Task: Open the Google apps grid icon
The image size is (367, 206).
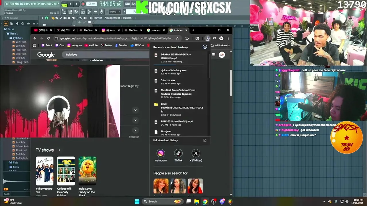Action: (213, 55)
